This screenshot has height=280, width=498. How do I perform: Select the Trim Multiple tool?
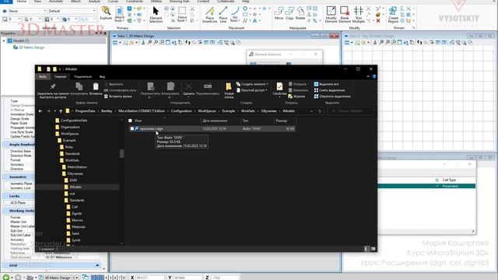pos(358,15)
